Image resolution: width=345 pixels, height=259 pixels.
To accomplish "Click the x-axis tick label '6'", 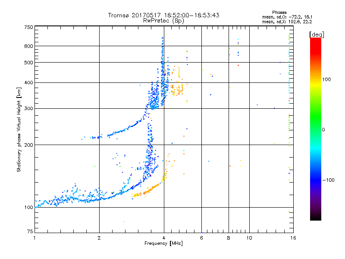I will (x=201, y=238).
